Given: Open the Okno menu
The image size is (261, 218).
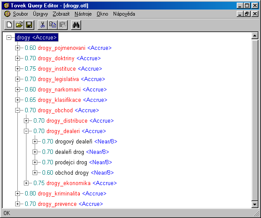Looking at the screenshot, I should pos(102,14).
